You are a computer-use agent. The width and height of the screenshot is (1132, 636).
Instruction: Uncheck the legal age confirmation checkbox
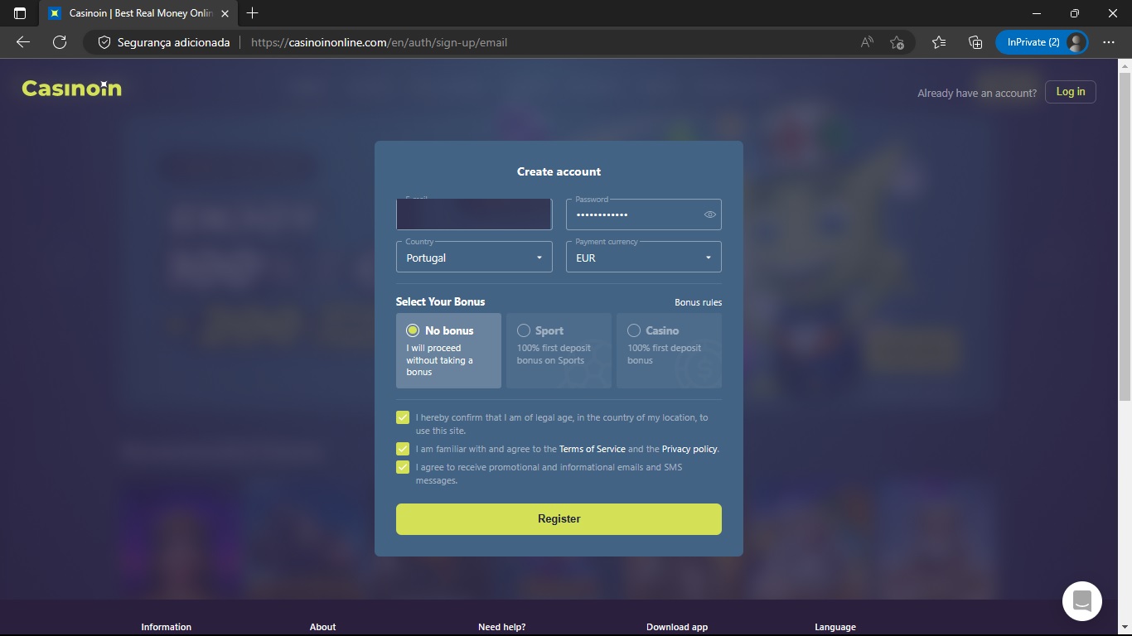(x=403, y=417)
